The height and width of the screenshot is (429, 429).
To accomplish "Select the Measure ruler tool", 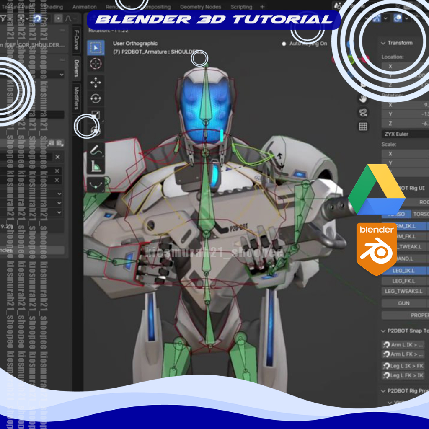I will 96,166.
